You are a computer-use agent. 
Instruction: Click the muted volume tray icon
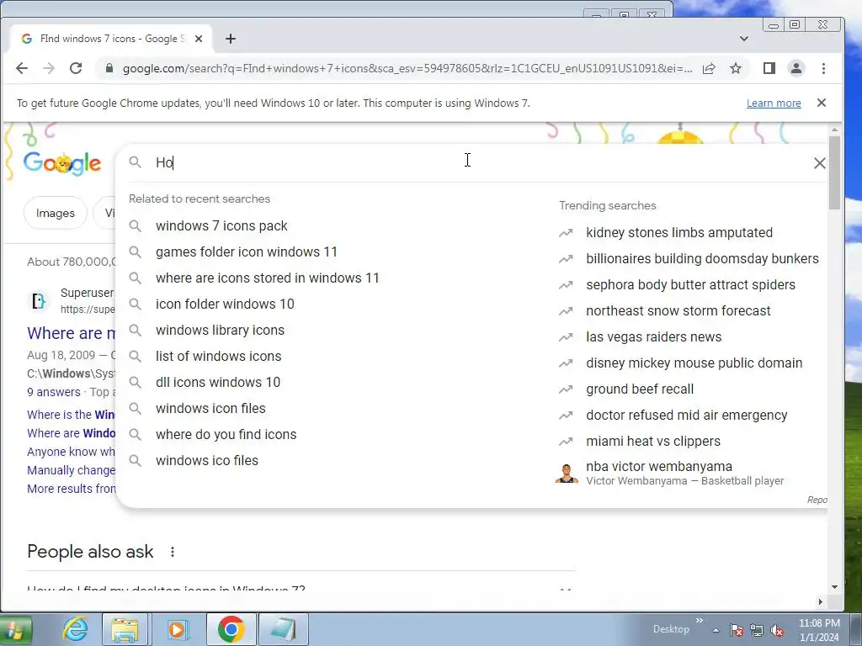(777, 630)
